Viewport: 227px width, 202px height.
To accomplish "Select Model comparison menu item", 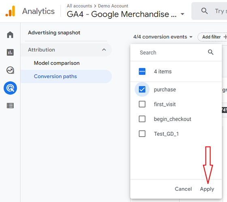I will click(x=57, y=63).
